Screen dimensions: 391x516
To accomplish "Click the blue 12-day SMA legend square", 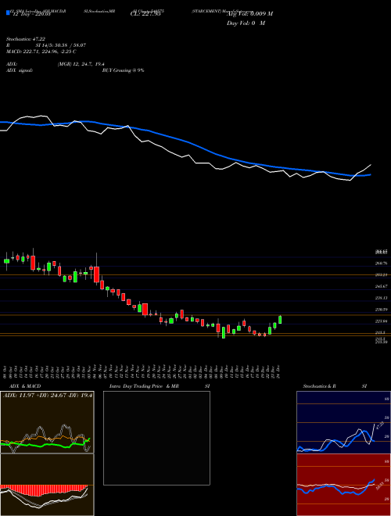I will [8, 13].
